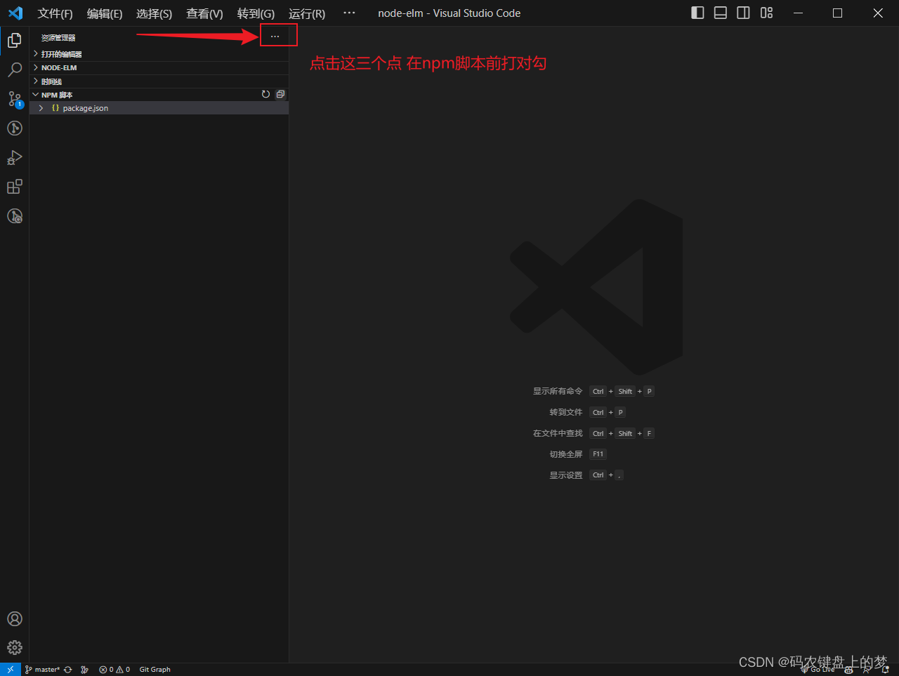Click the node-elm window title text
899x676 pixels.
pyautogui.click(x=449, y=13)
